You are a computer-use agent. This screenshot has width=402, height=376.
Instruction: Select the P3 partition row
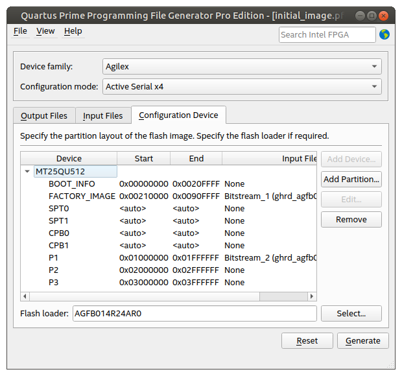tap(169, 282)
